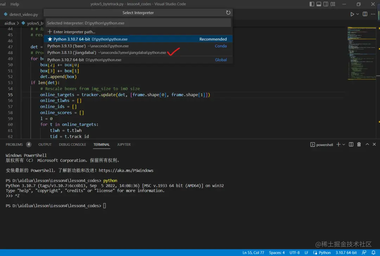Screen dimensions: 380x256
Task: Click the aidlux breadcrumb
Action: pyautogui.click(x=10, y=23)
